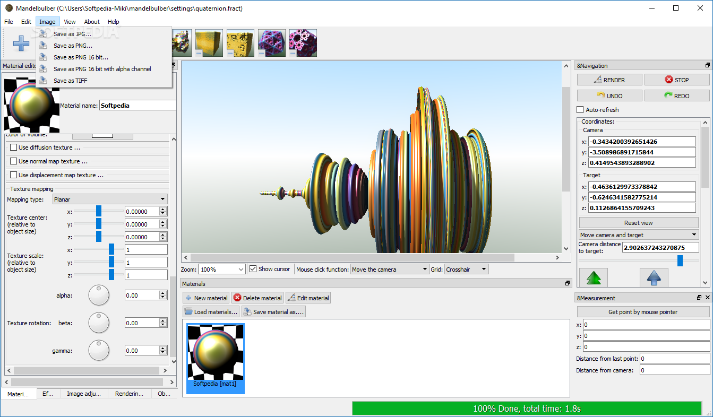
Task: Toggle the Auto-refresh checkbox
Action: coord(580,110)
